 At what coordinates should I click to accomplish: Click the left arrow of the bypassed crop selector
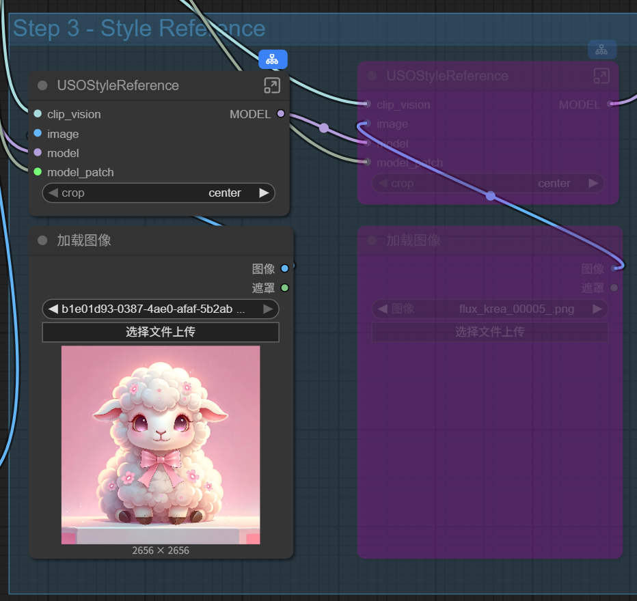pos(382,184)
